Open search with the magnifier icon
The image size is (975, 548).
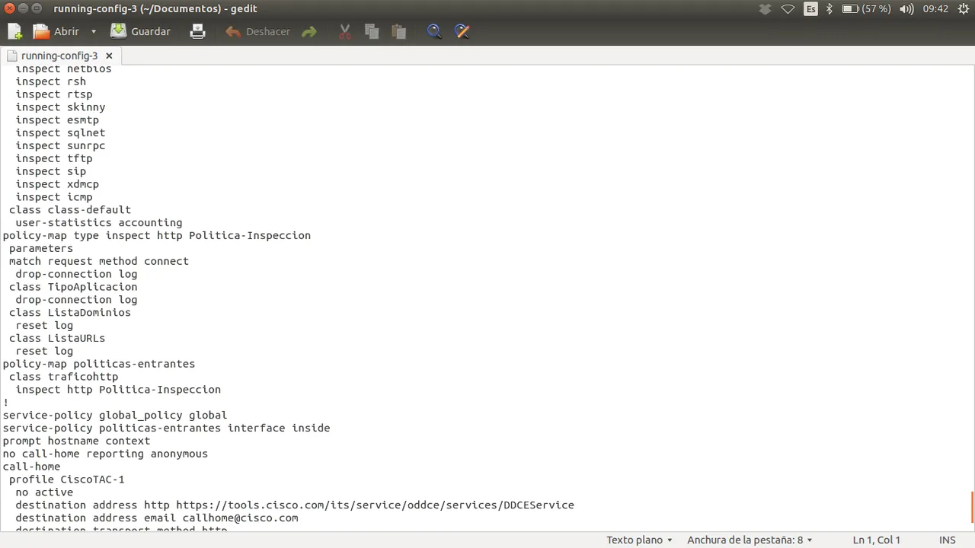coord(434,31)
